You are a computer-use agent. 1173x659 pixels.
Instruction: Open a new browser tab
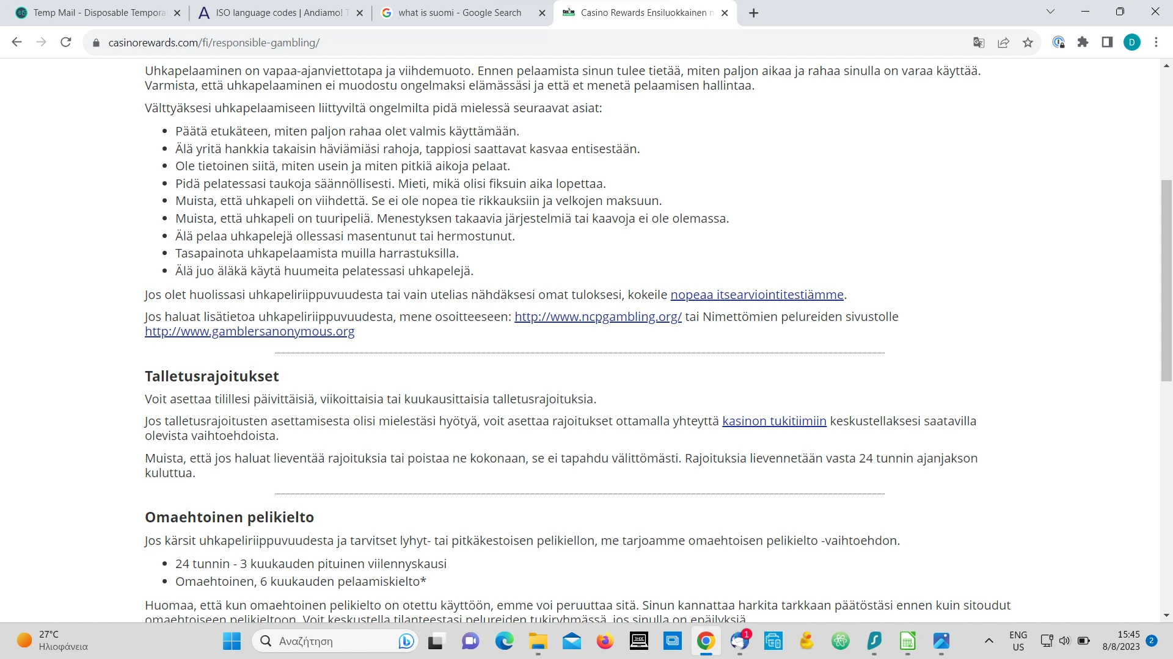pos(753,13)
